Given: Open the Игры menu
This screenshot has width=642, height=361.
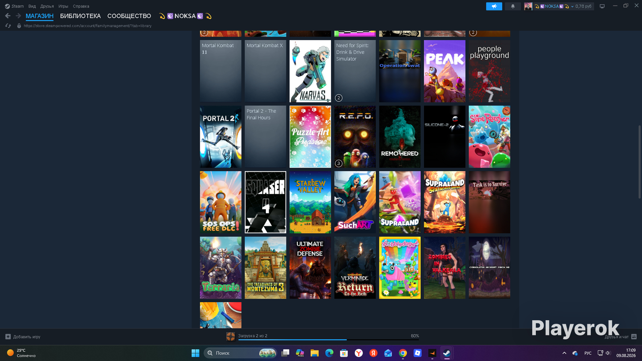Looking at the screenshot, I should [63, 6].
